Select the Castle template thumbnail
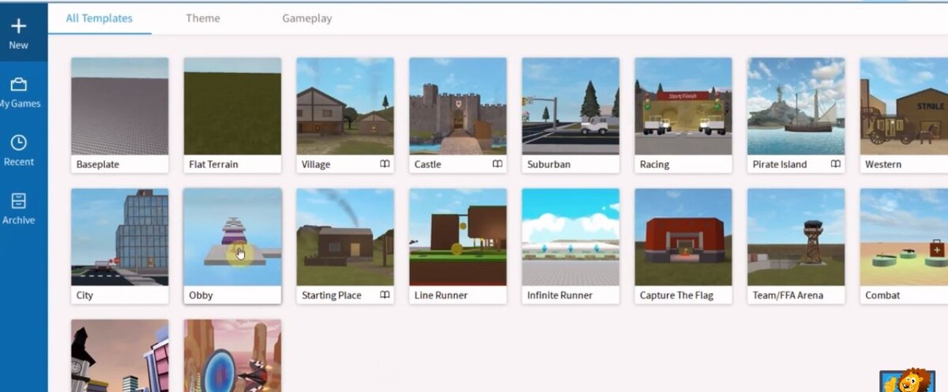Screen dimensions: 948x392 pos(458,106)
